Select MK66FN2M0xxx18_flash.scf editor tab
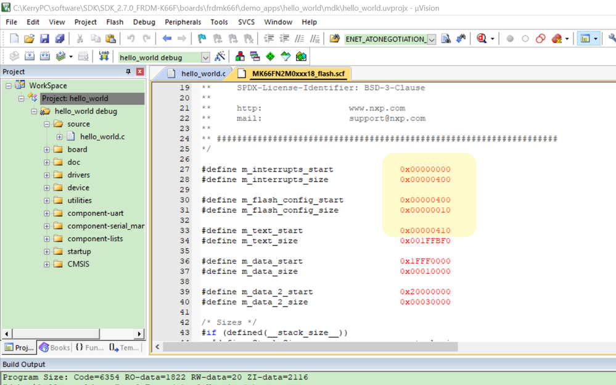The height and width of the screenshot is (385, 616). pyautogui.click(x=292, y=73)
